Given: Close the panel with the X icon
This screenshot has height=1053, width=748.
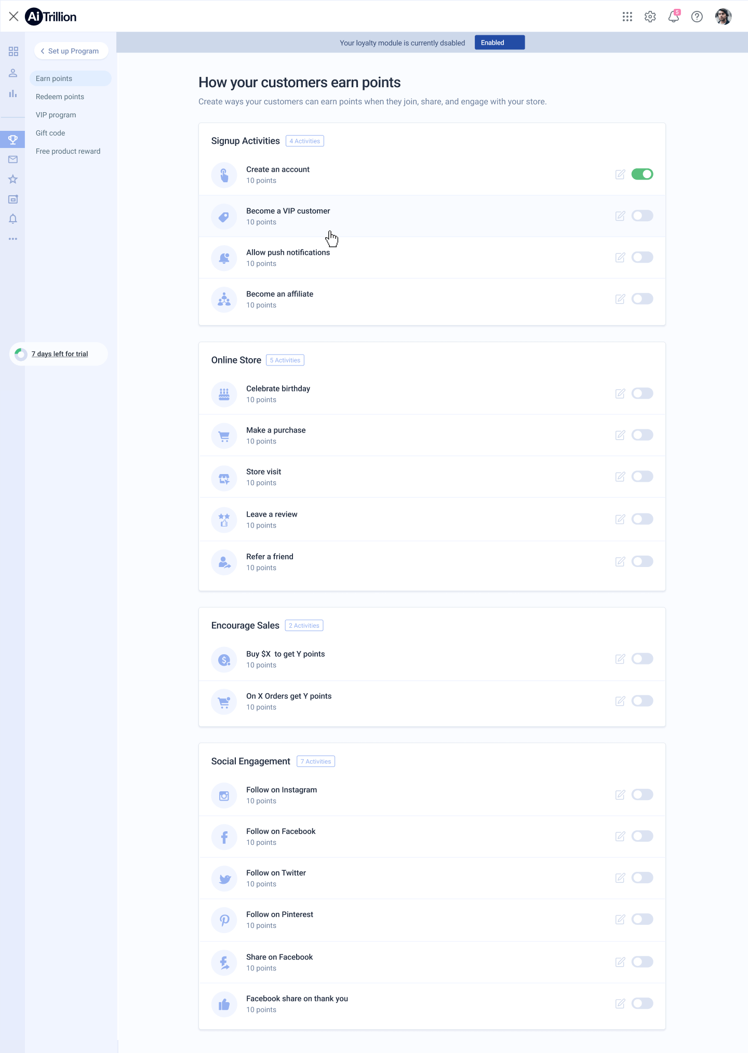Looking at the screenshot, I should coord(14,17).
